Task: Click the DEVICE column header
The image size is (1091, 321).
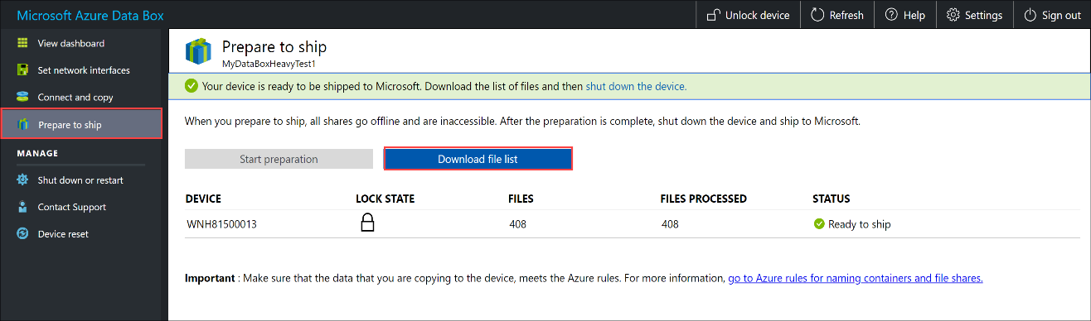Action: [203, 199]
